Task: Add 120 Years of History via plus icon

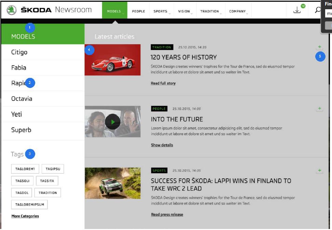Action: [319, 47]
